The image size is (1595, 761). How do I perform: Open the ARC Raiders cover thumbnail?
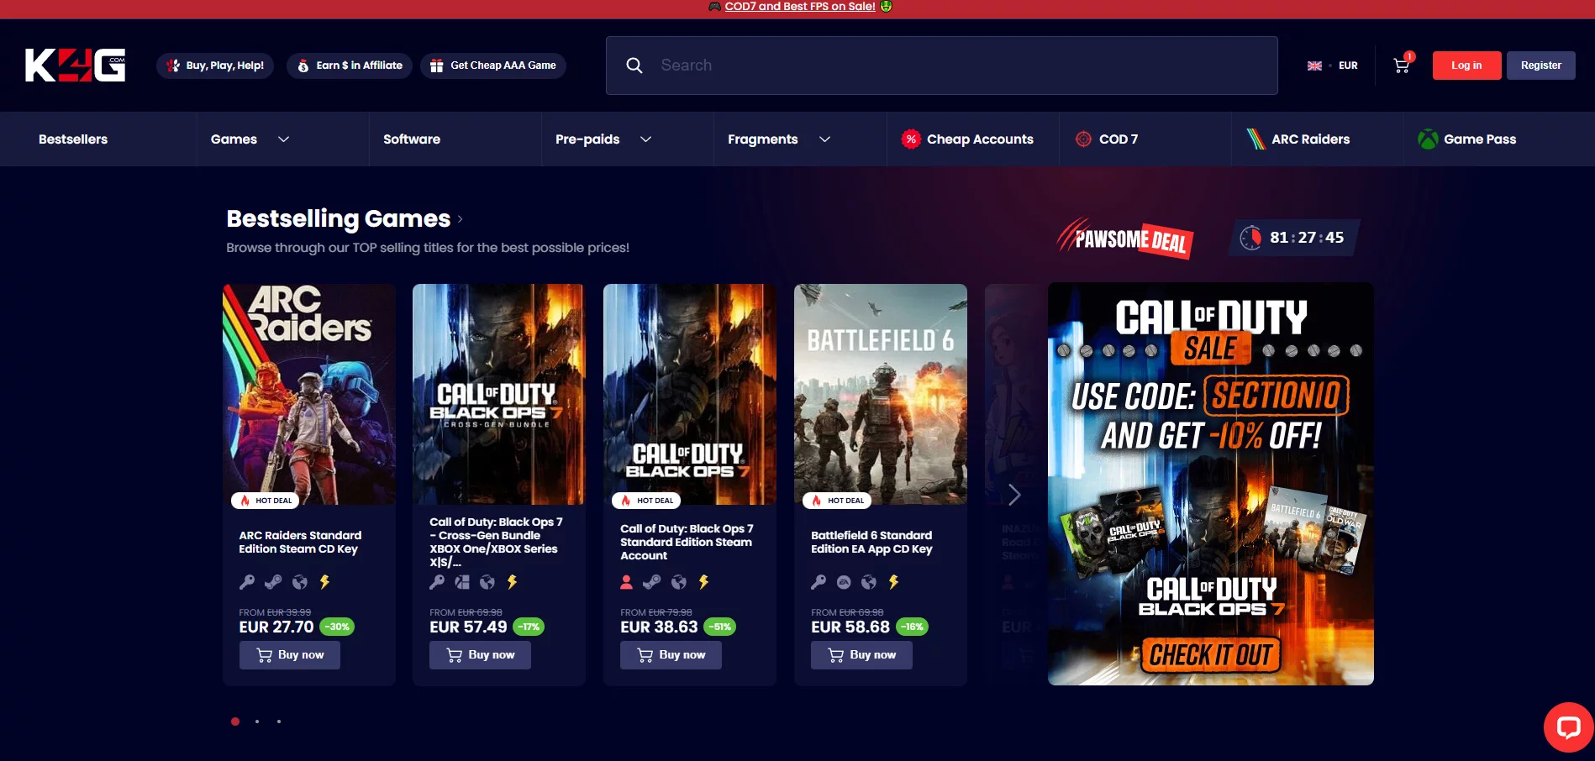tap(309, 394)
